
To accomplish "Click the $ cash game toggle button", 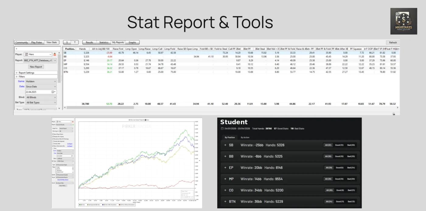I will point(67,42).
